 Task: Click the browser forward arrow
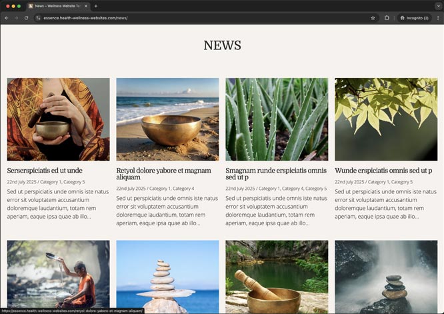pos(16,18)
